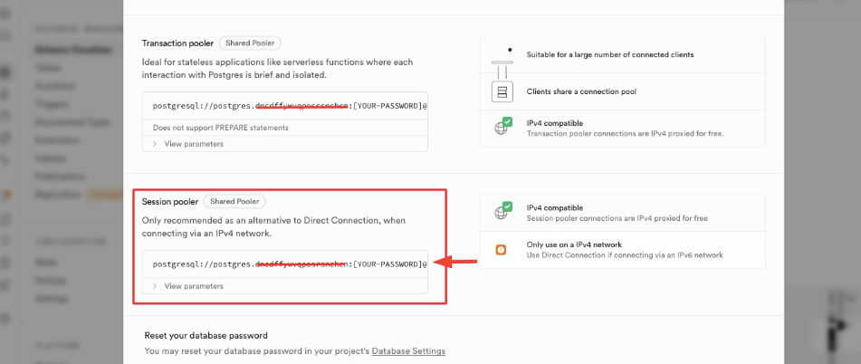Open Replication in the dimmed sidebar
Viewport: 861px width, 364px height.
pyautogui.click(x=59, y=195)
